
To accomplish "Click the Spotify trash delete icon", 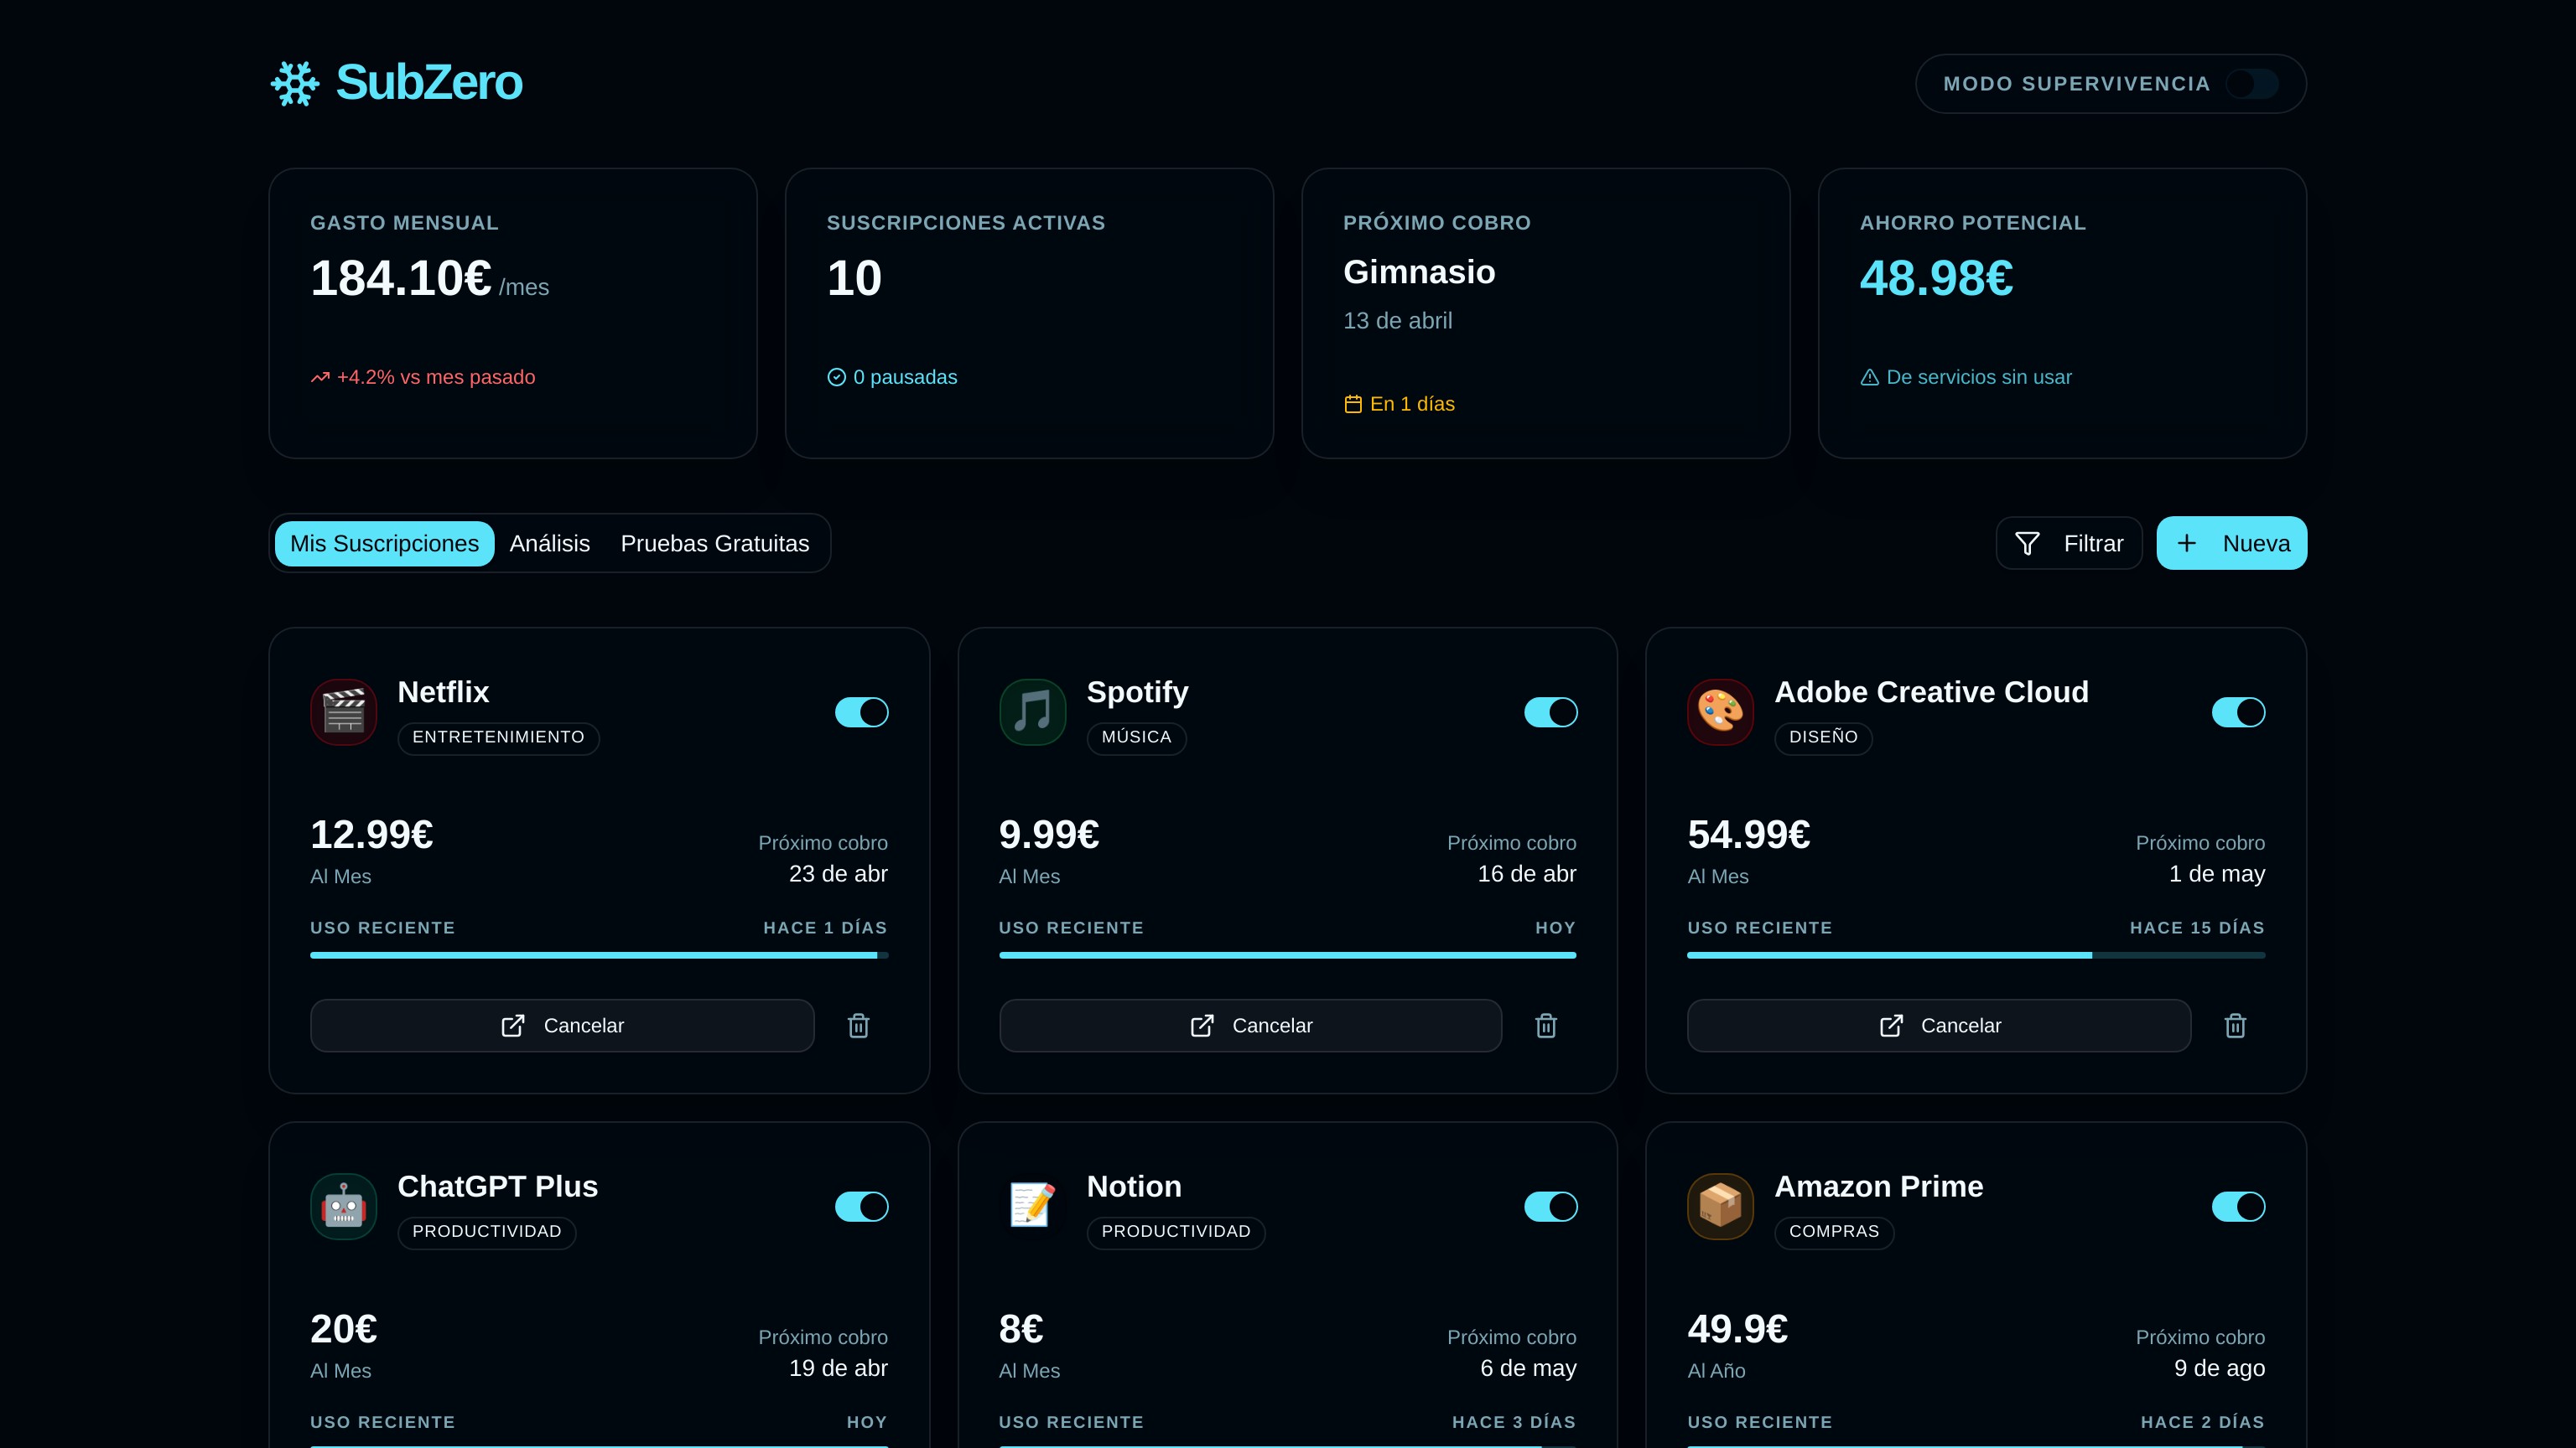I will (x=1546, y=1026).
